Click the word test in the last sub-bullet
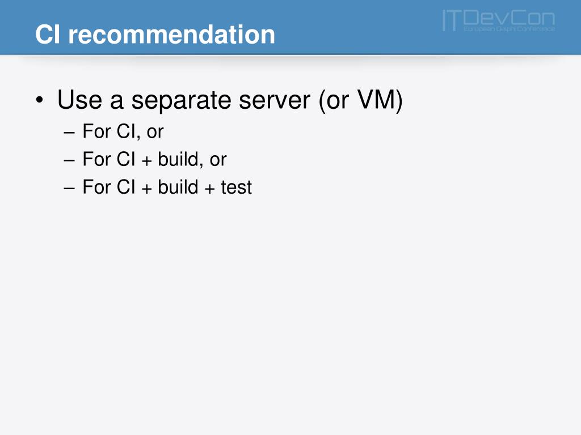The width and height of the screenshot is (581, 435). click(x=237, y=187)
